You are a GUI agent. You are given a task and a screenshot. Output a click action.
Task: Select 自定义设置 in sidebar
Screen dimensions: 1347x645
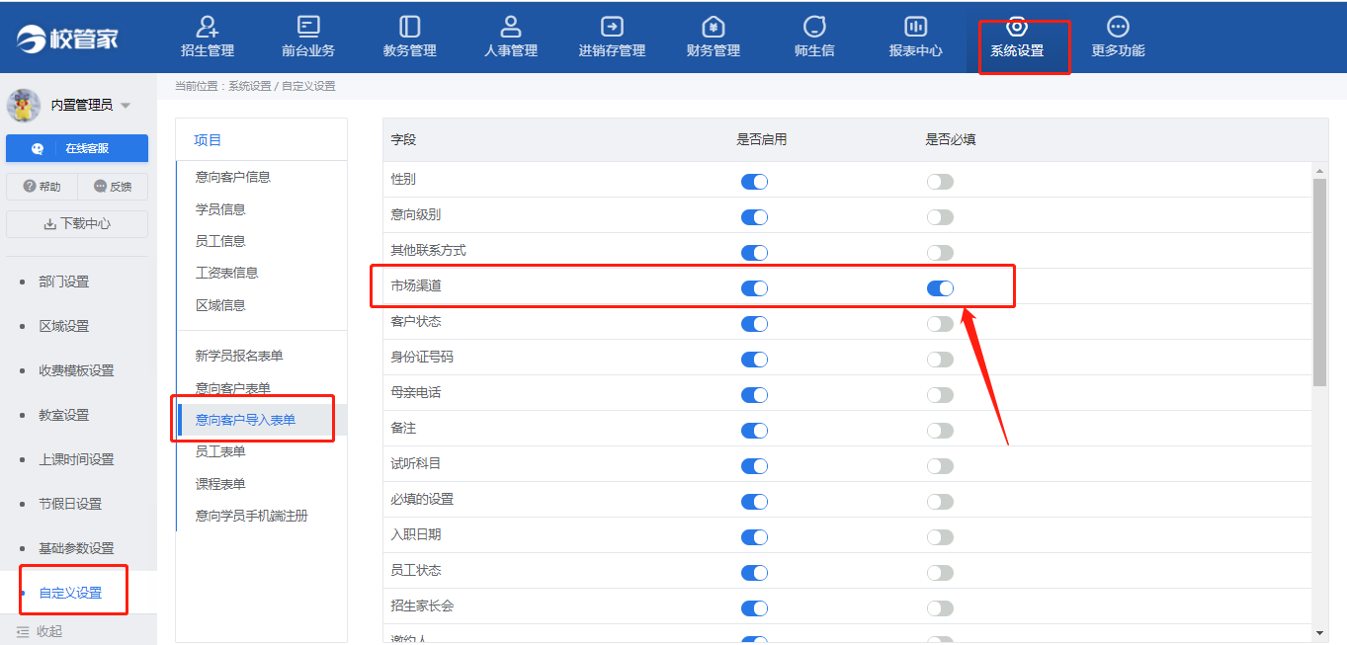tap(70, 593)
